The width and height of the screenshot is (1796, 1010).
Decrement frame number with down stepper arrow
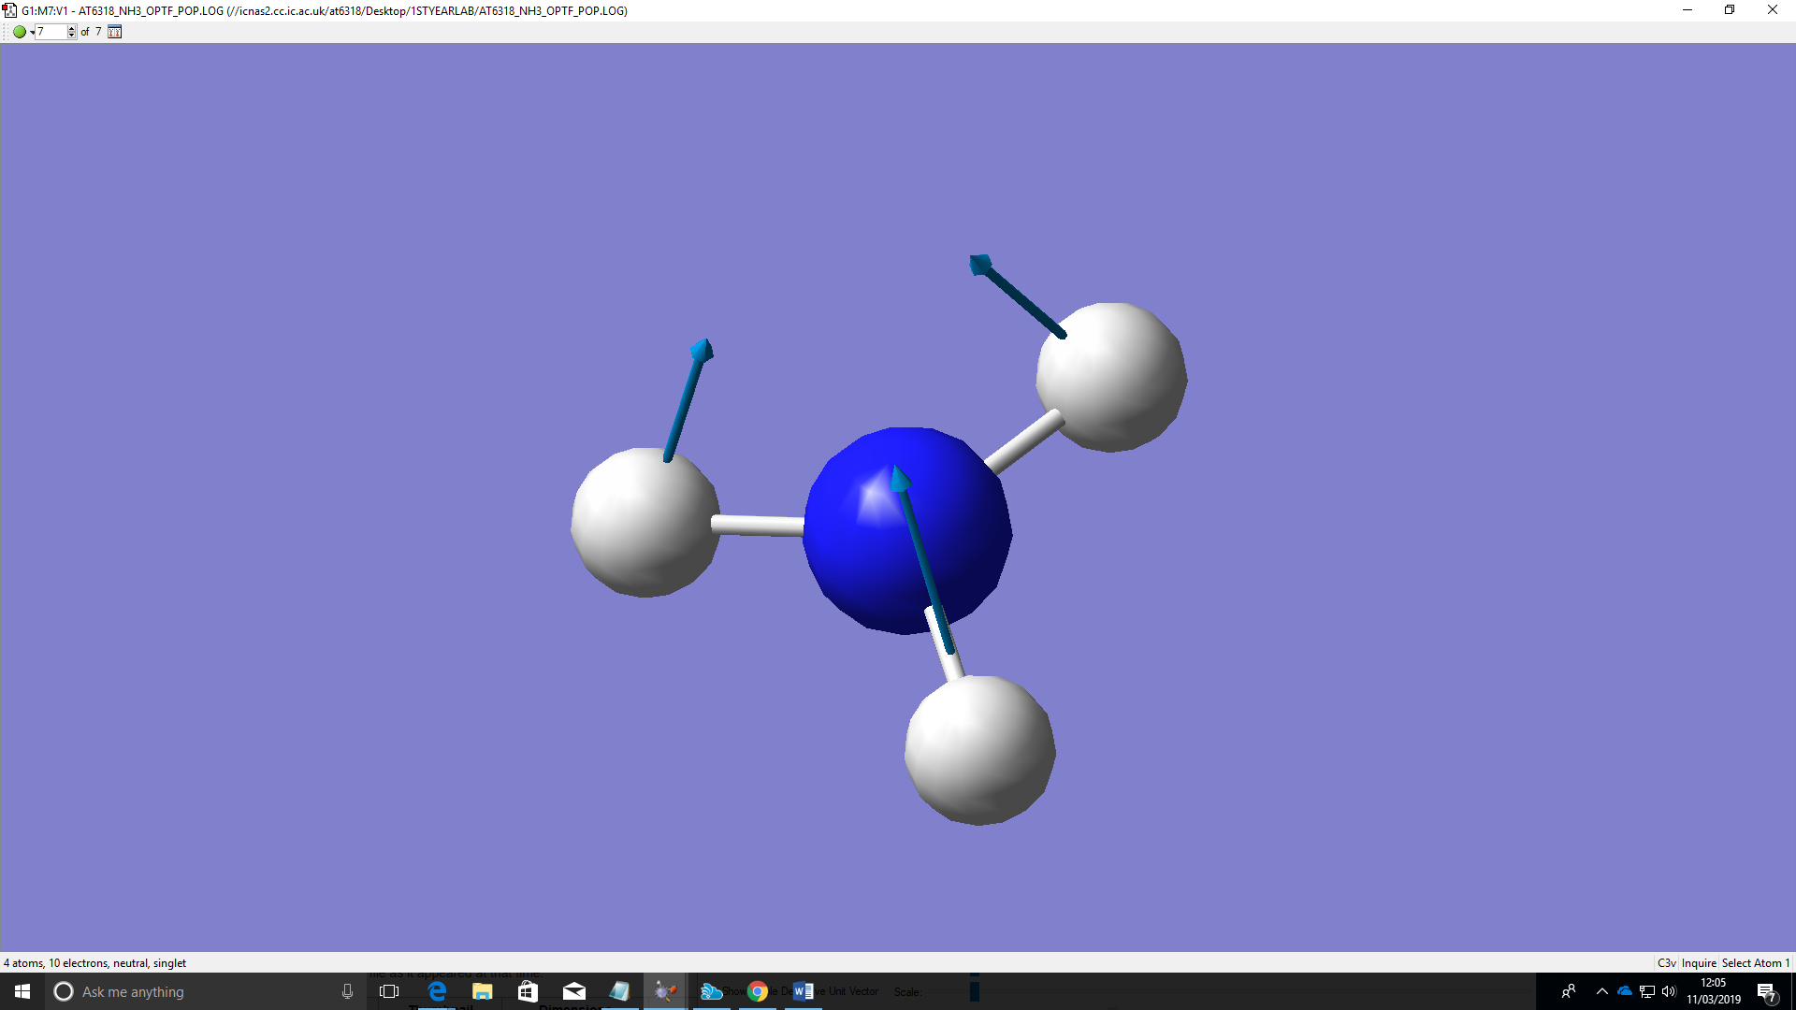72,36
